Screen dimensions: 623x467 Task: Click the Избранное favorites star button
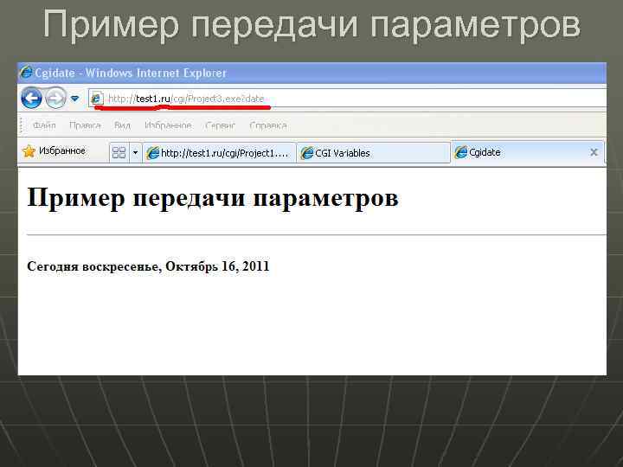coord(54,150)
